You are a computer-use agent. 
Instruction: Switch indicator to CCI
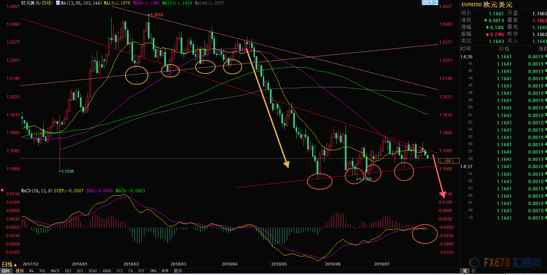click(120, 271)
